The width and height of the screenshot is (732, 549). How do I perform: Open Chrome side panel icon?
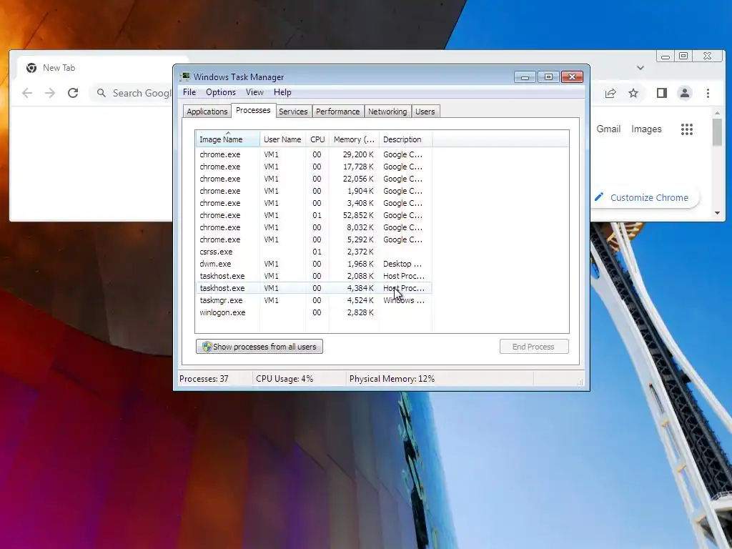pos(661,93)
